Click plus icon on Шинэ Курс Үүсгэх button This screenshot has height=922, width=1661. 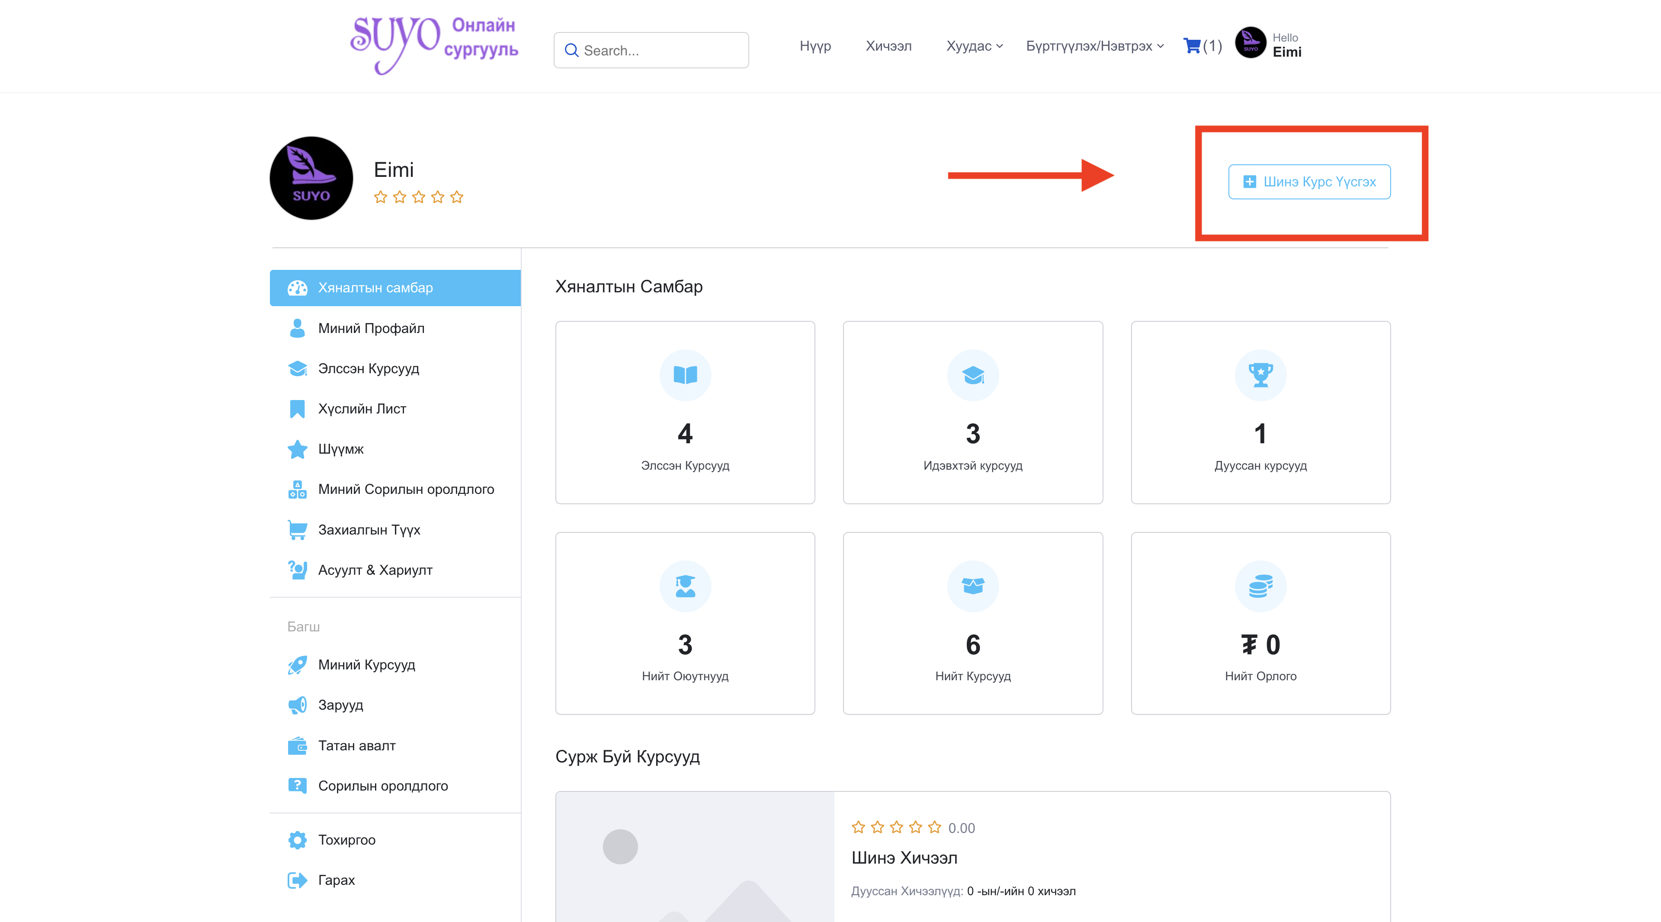tap(1249, 182)
